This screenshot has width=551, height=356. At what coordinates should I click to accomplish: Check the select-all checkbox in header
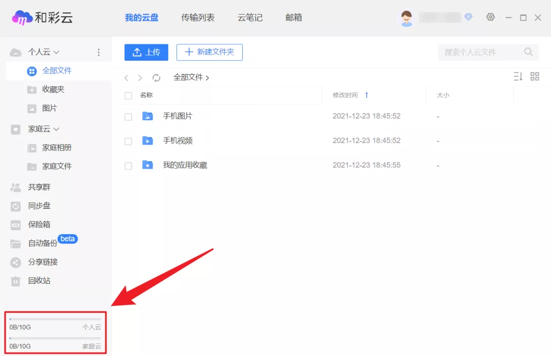coord(128,95)
